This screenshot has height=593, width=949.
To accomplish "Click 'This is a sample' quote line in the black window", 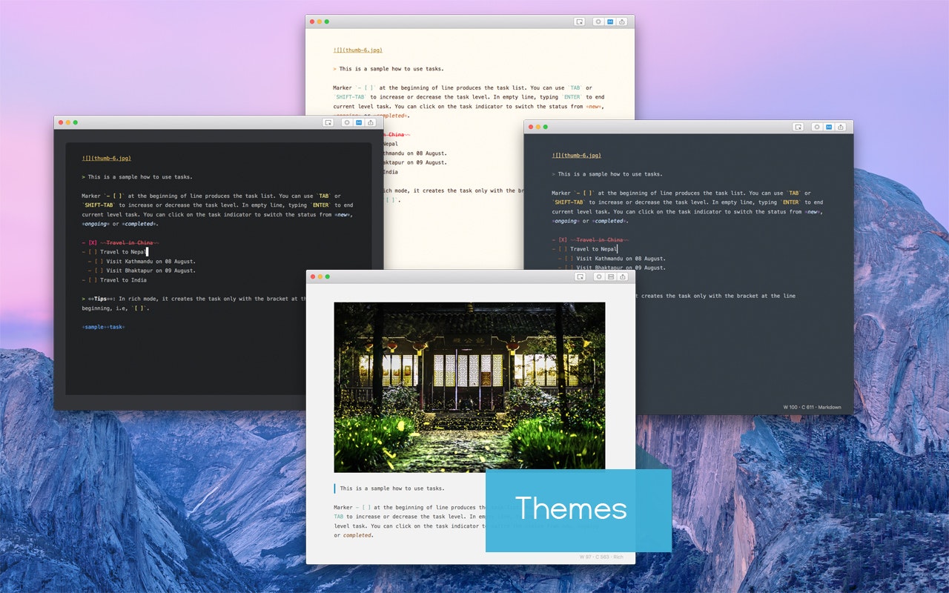I will [137, 177].
